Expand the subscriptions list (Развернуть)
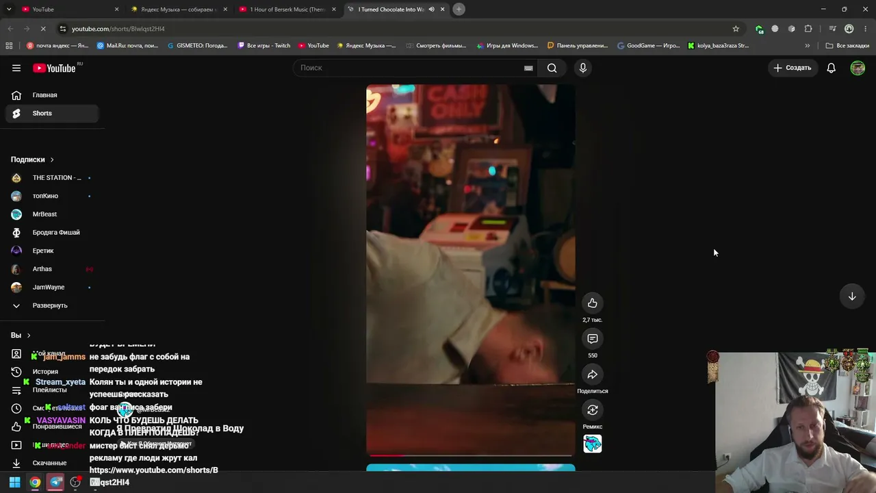This screenshot has height=493, width=876. tap(49, 305)
